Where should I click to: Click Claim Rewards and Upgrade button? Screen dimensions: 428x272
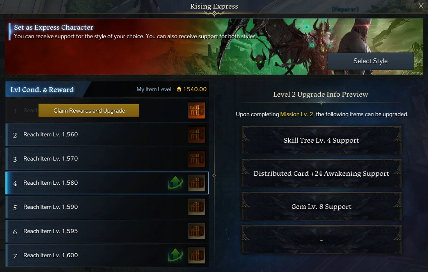[89, 111]
